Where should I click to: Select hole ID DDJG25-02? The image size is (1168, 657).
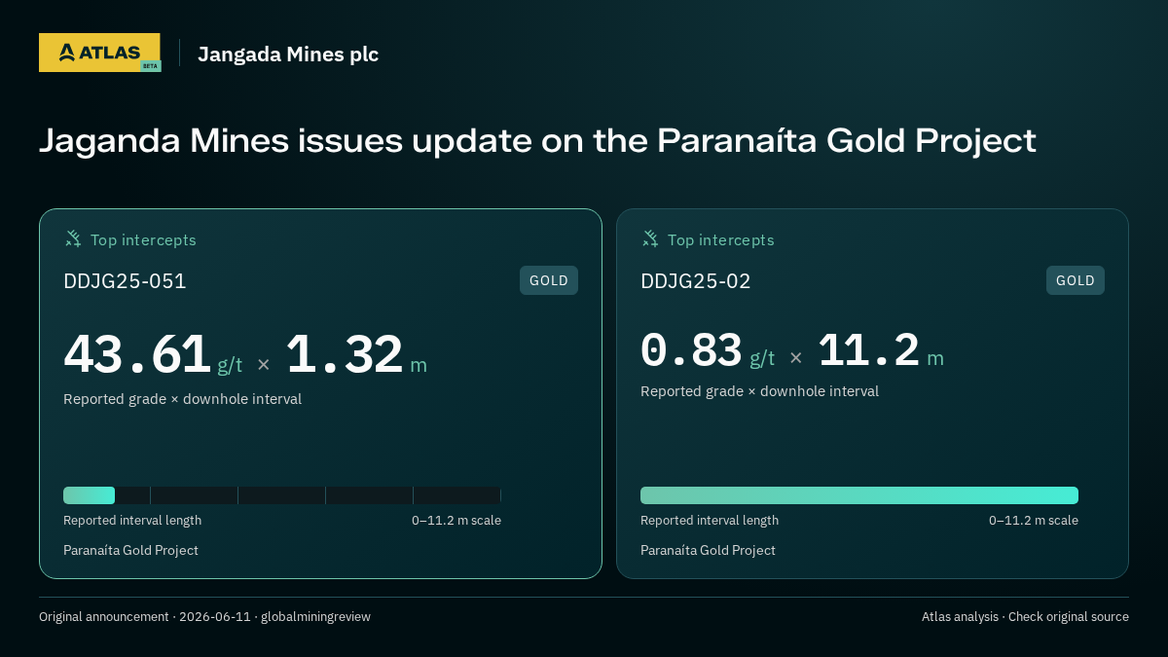[696, 281]
